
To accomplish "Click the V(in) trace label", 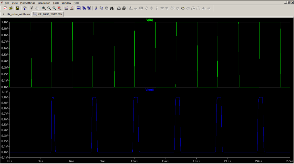I will click(149, 20).
